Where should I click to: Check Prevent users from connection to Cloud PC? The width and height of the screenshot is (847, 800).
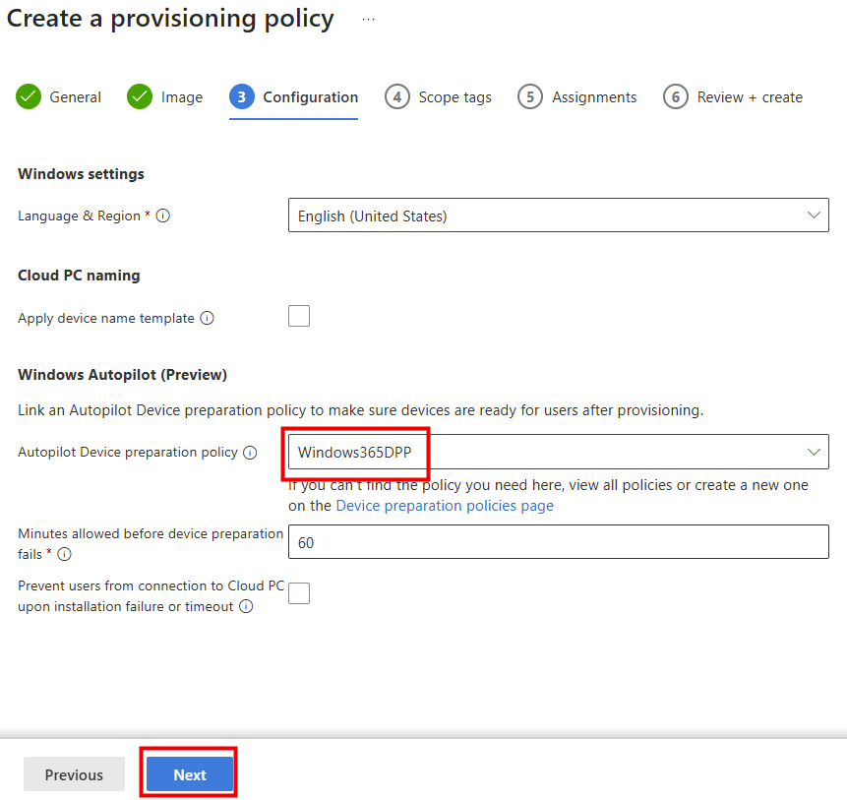(299, 593)
